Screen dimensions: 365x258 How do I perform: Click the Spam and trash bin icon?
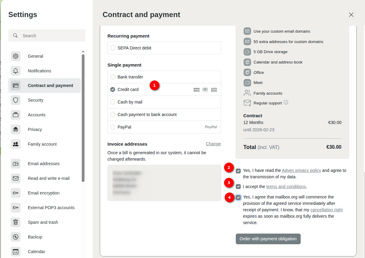(16, 222)
